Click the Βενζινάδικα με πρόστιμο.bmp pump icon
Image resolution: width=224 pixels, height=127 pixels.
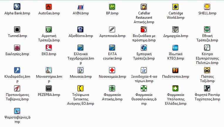coord(144,29)
